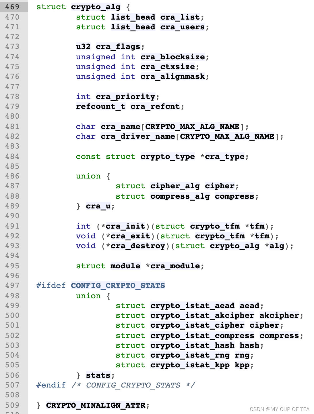Open the crypto_type struct link
This screenshot has width=314, height=414.
tap(168, 157)
